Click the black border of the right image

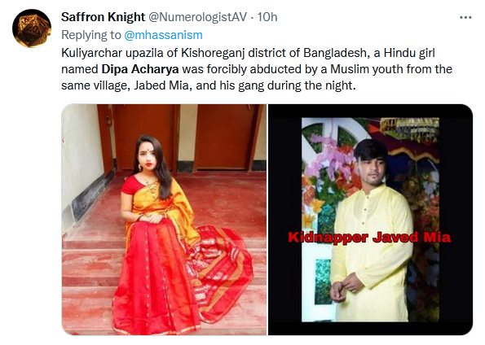(x=284, y=220)
